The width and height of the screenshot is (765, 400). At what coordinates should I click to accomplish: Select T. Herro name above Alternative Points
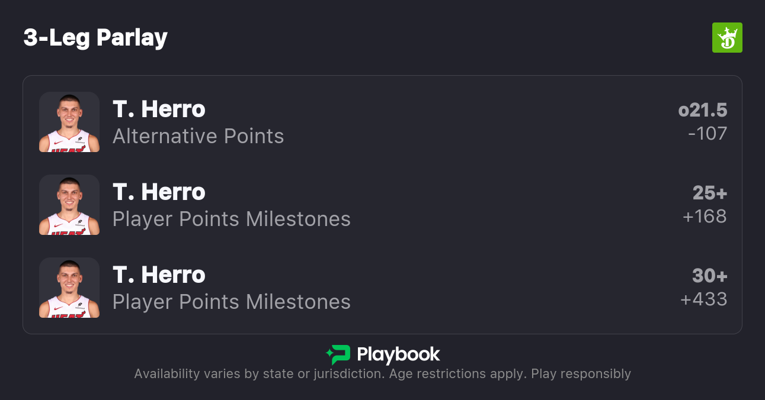click(159, 109)
